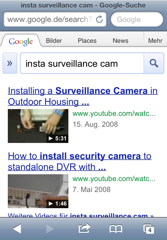167x240 pixels.
Task: Reload the page with the refresh icon
Action: [99, 19]
